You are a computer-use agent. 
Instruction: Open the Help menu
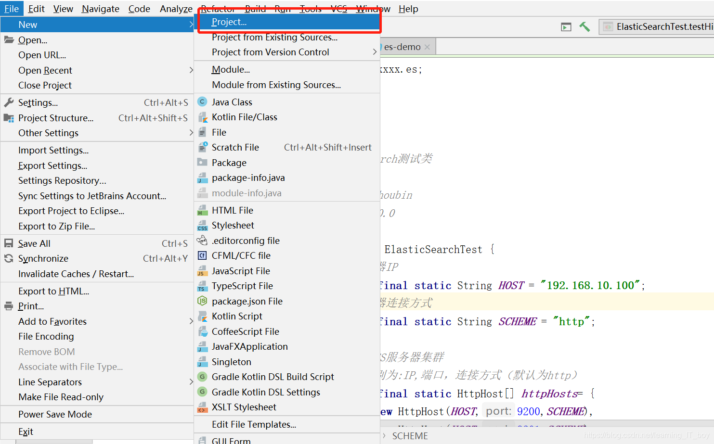pyautogui.click(x=408, y=9)
